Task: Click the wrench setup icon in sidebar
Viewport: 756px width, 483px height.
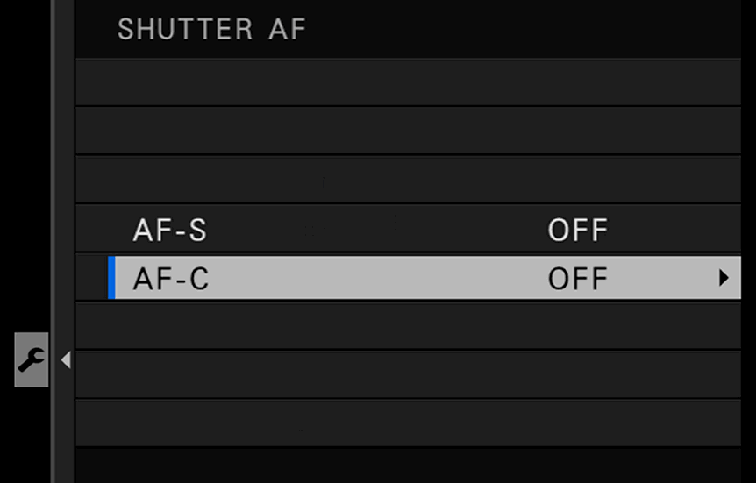Action: 32,359
